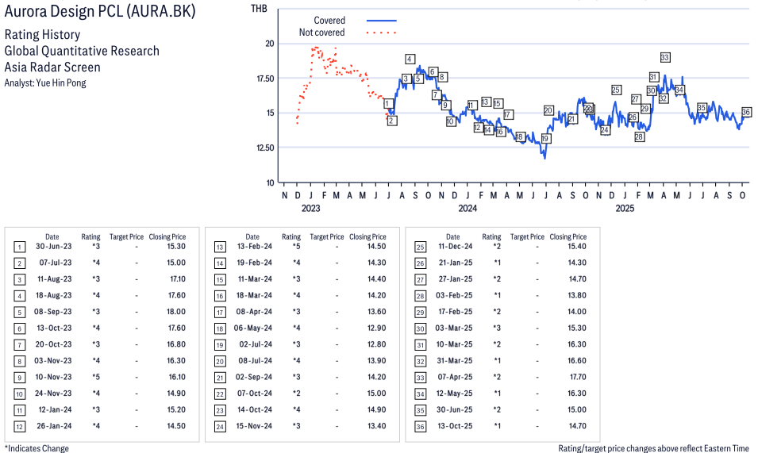Click the red dotted Not covered legend sample
Image resolution: width=758 pixels, height=453 pixels.
point(381,33)
